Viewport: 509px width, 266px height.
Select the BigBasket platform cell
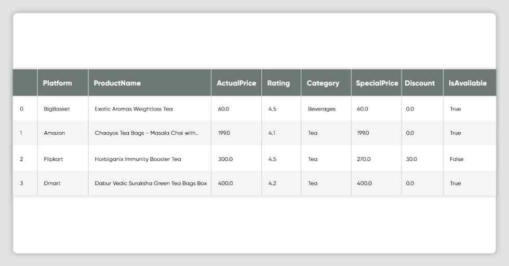(x=57, y=109)
